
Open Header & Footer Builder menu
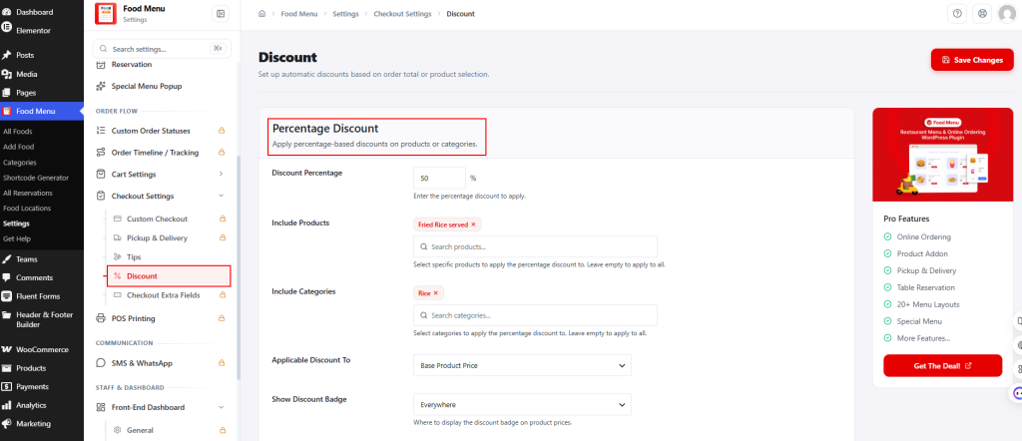42,320
